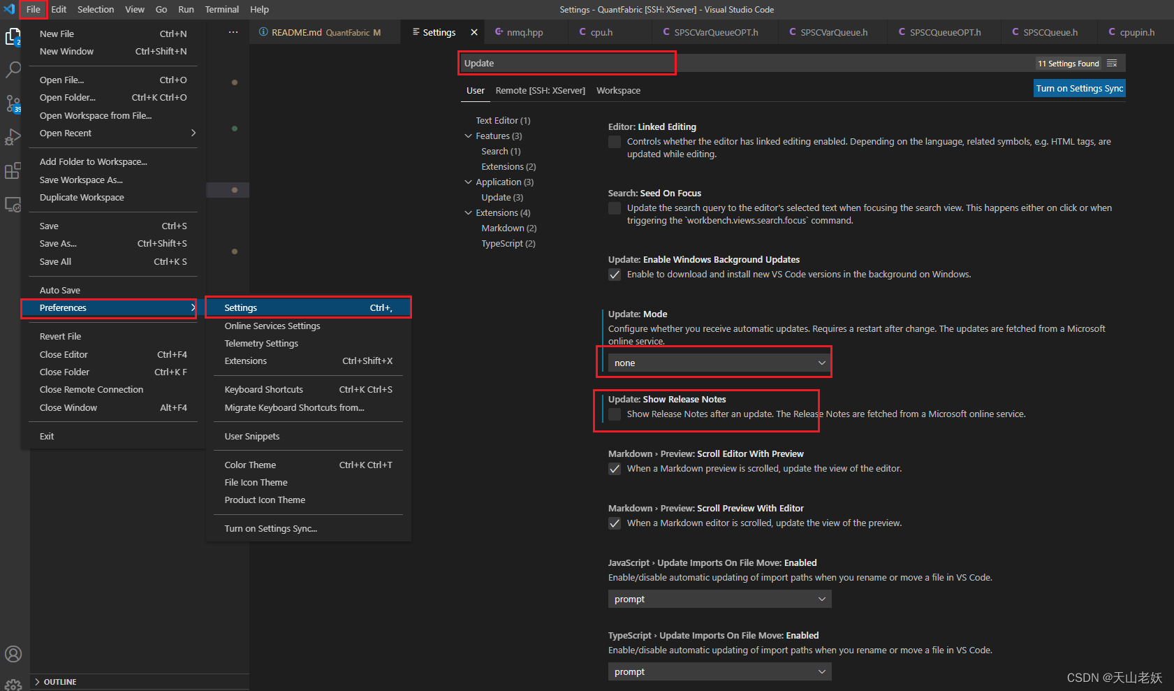Collapse the Application settings group
The image size is (1174, 691).
(469, 182)
